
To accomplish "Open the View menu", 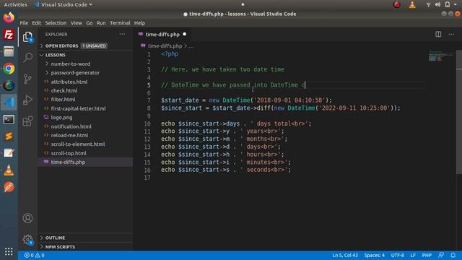I will 76,23.
